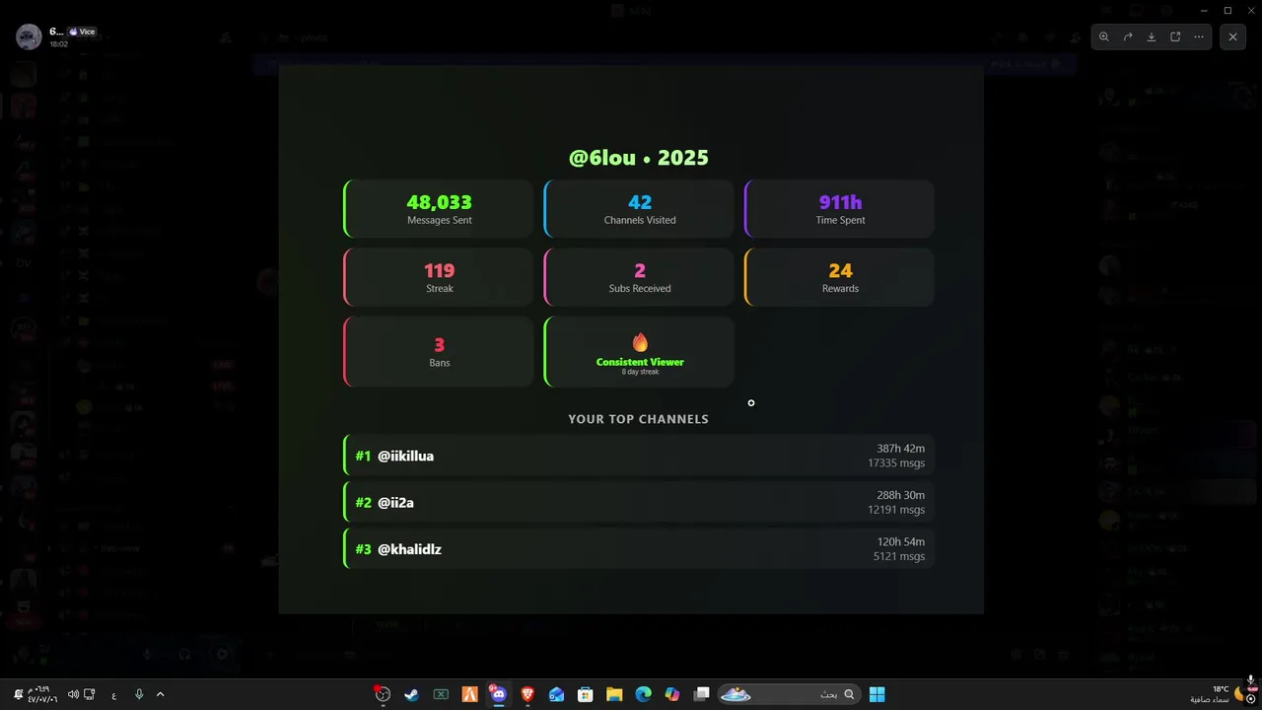Screen dimensions: 1262x710
Task: Click the "24" Rewards card
Action: pyautogui.click(x=839, y=277)
